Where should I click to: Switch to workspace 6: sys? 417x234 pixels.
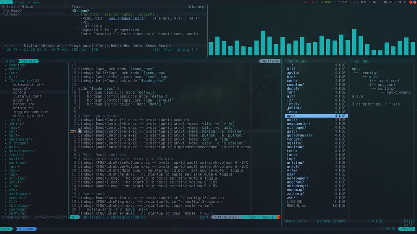[19, 2]
